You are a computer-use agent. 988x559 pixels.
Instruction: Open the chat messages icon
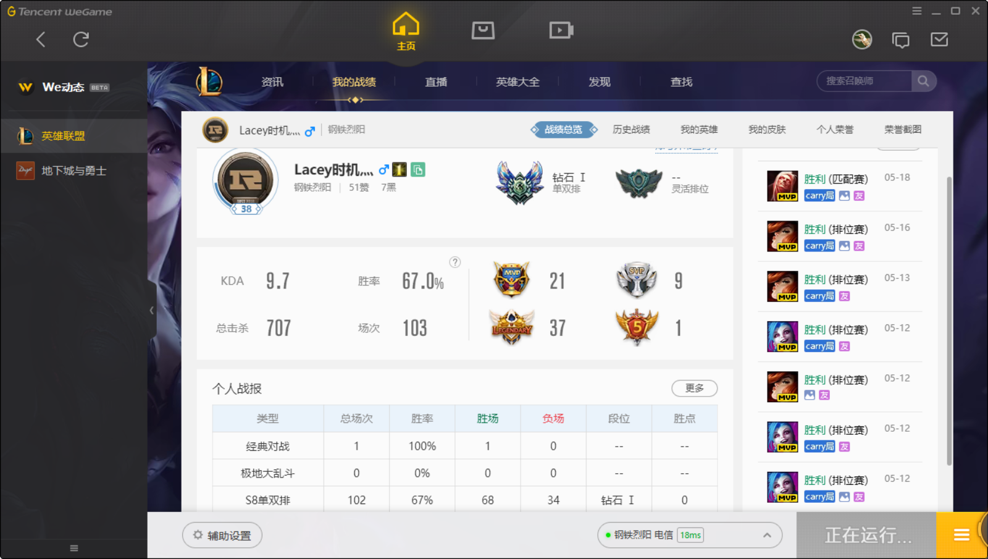900,40
